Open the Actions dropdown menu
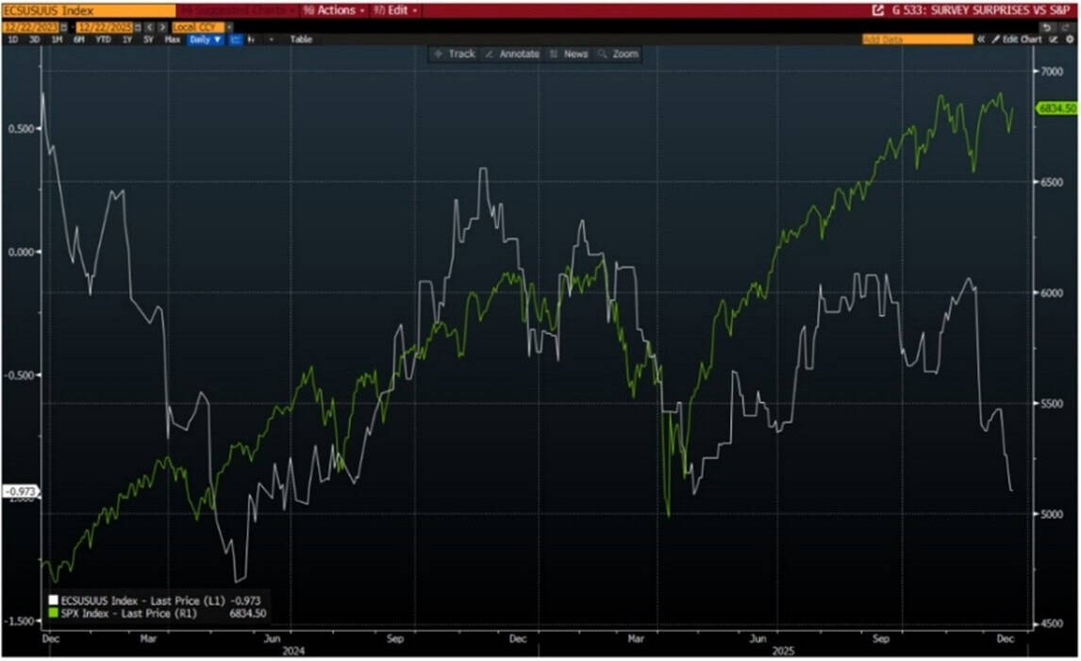The image size is (1081, 661). point(334,10)
